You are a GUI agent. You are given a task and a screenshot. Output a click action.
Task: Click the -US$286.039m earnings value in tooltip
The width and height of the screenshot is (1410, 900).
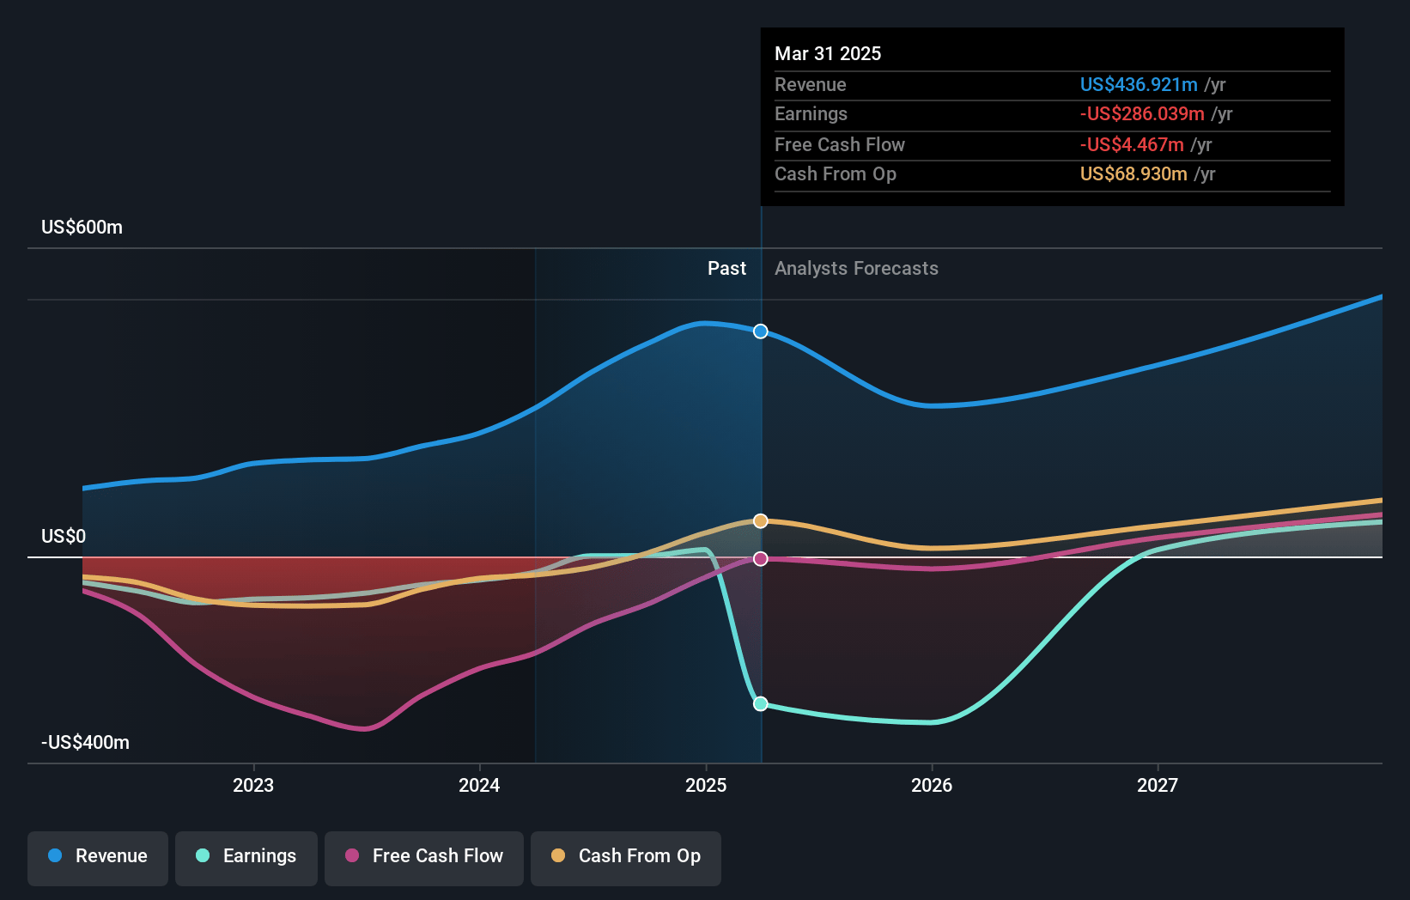pos(1142,114)
